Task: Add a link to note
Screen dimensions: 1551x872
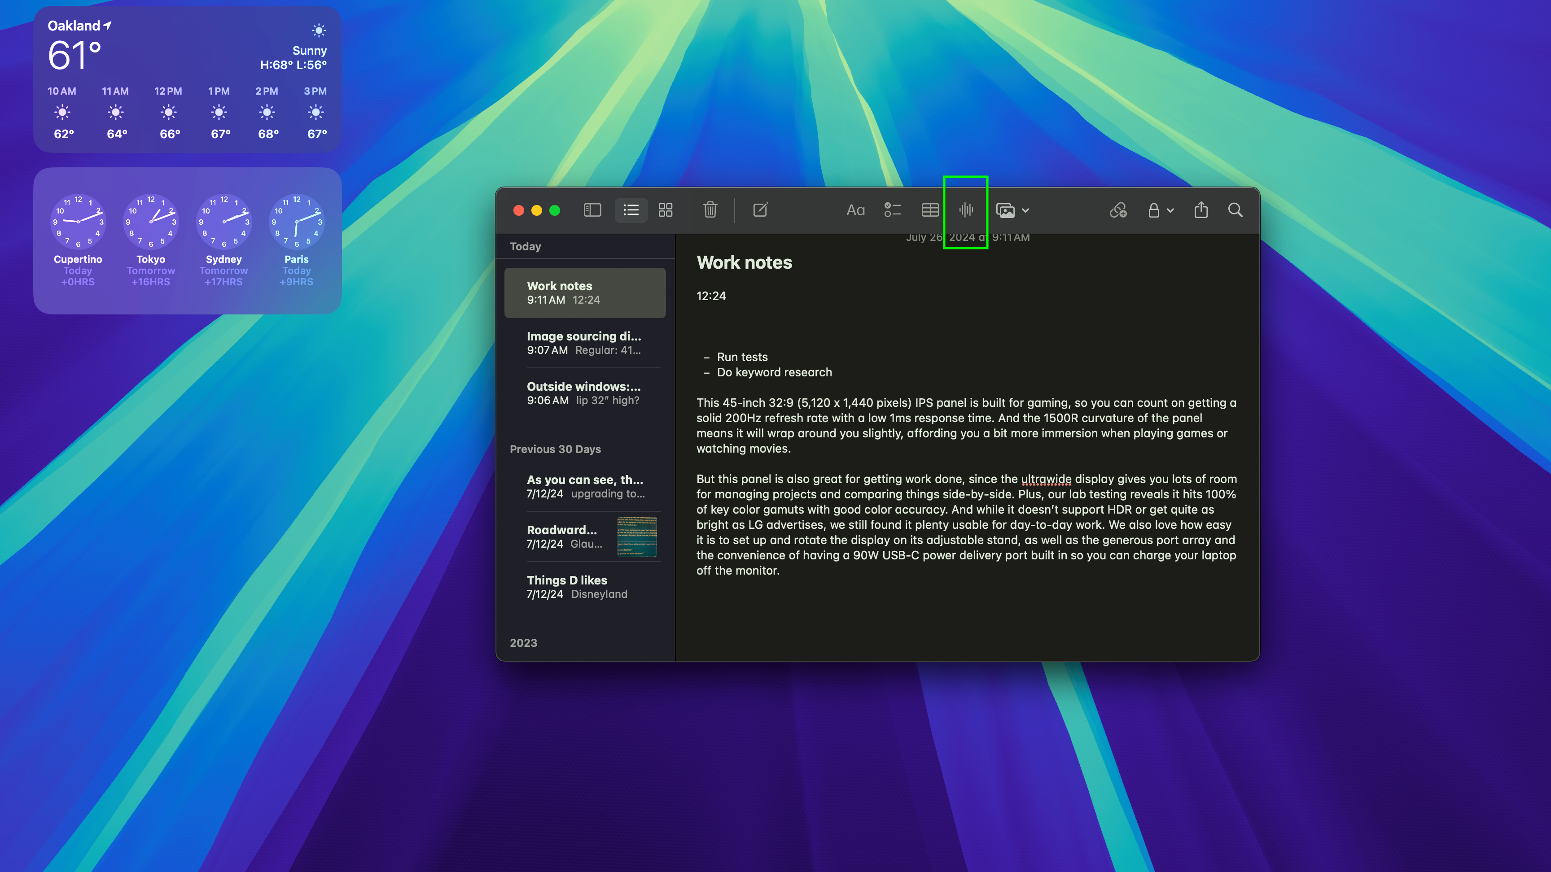Action: (x=1118, y=210)
